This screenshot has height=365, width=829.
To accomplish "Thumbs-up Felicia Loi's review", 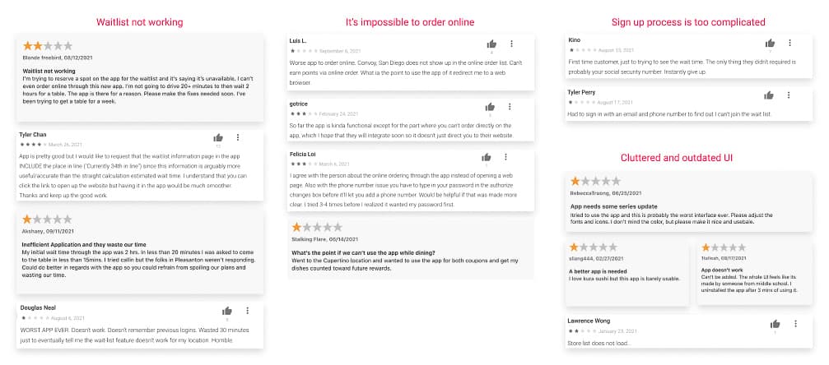I will coord(487,157).
